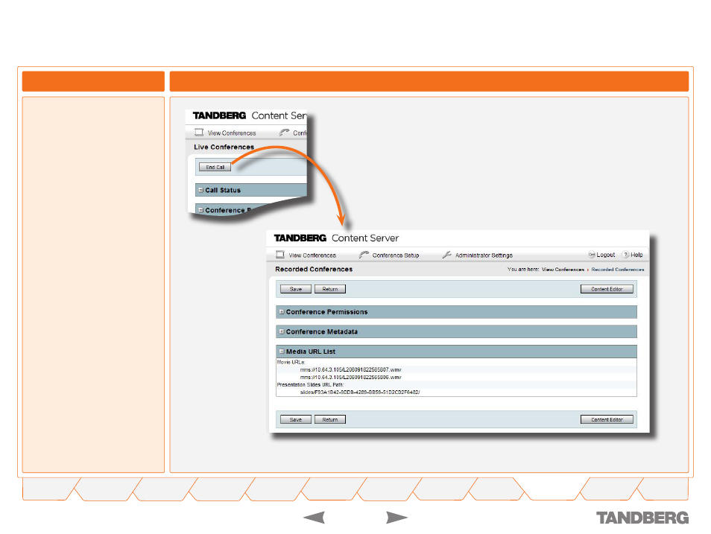Open the Help link
This screenshot has width=711, height=534.
(636, 255)
